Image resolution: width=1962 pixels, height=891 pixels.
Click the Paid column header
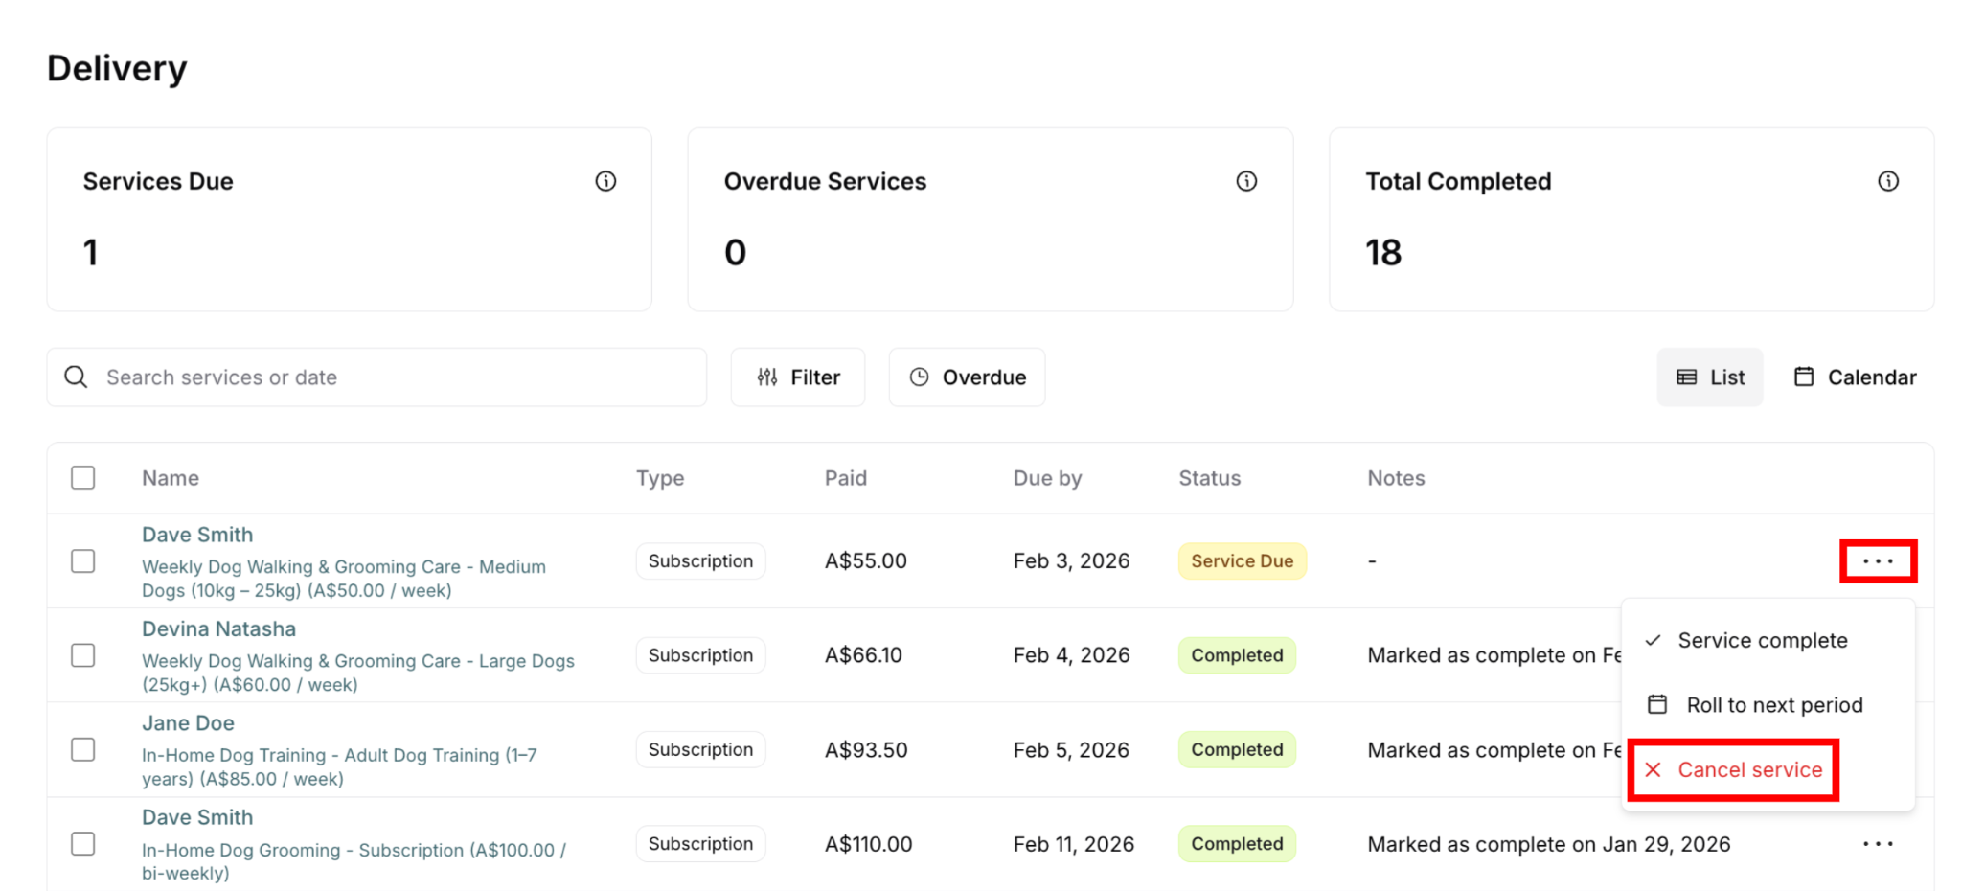[x=846, y=478]
